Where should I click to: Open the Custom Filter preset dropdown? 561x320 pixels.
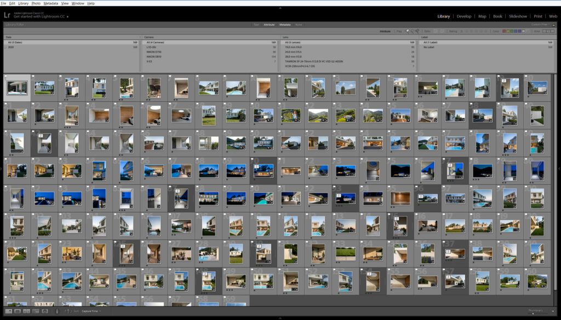(x=541, y=25)
